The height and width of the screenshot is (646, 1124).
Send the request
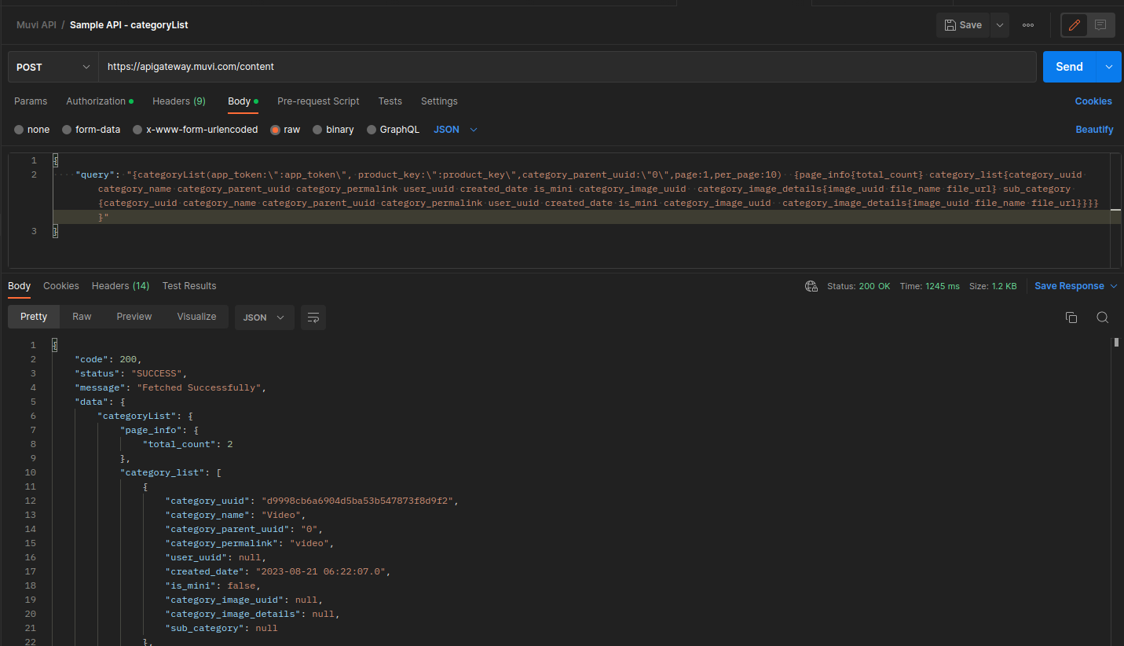pos(1069,67)
